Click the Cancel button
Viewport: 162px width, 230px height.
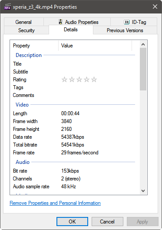[107, 221]
